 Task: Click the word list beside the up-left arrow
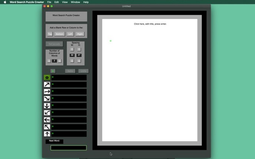pyautogui.click(x=69, y=127)
